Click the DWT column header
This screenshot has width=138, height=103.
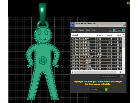point(111,35)
